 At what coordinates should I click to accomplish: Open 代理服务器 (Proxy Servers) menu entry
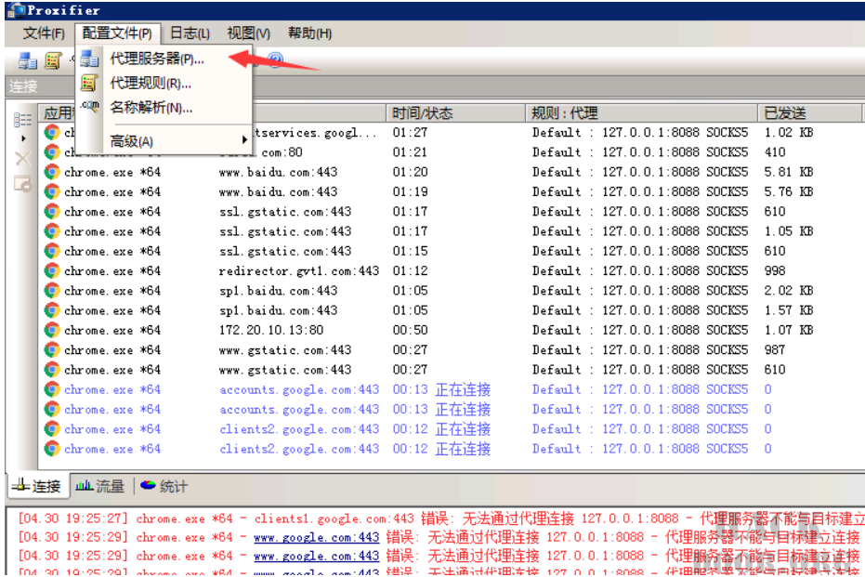click(156, 59)
